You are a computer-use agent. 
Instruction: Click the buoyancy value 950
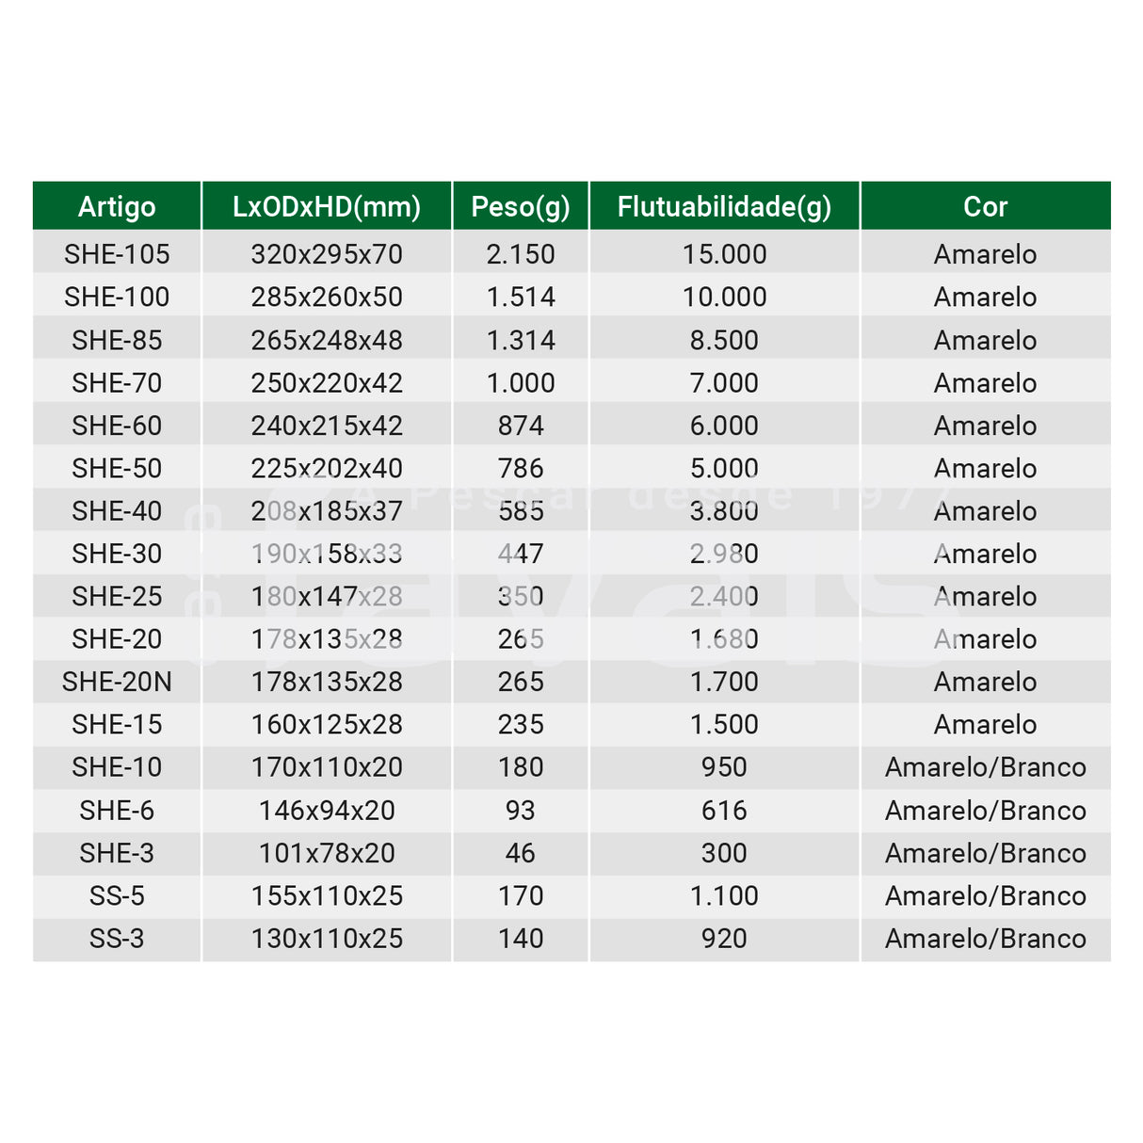point(724,767)
